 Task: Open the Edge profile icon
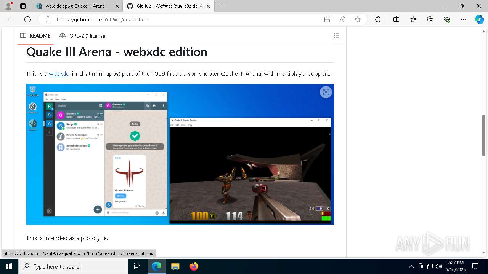pyautogui.click(x=8, y=6)
